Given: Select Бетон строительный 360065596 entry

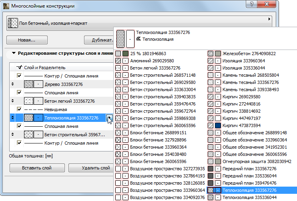Looking at the screenshot, I should 163,125.
